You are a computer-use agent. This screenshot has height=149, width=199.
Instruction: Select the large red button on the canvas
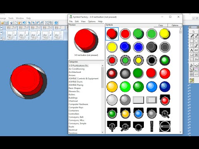29,82
